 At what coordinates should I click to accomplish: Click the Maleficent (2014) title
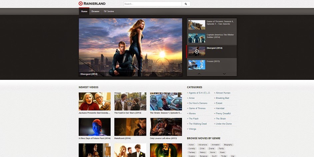pos(122,138)
